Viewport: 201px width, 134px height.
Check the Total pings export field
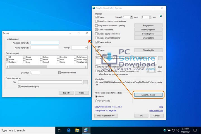(x=75, y=57)
